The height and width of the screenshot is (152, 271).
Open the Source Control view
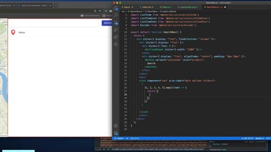pos(116,22)
